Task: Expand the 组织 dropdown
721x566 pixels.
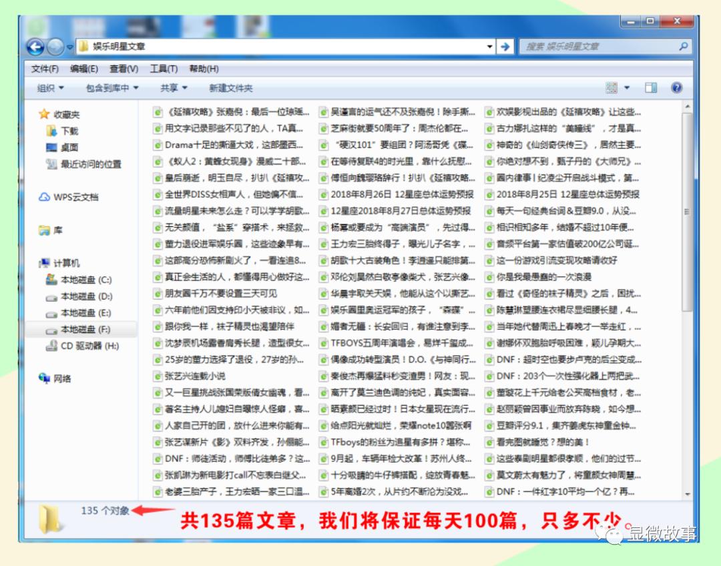Action: 51,88
